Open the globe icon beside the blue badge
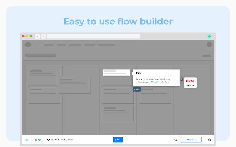Viewport: 236px width, 147px height. click(36, 140)
